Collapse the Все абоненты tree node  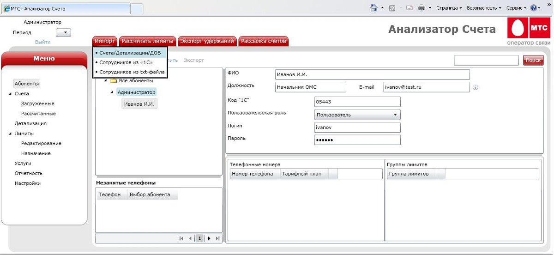tap(106, 81)
